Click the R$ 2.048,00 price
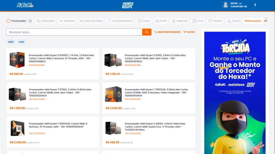This screenshot has width=275, height=154. [113, 108]
